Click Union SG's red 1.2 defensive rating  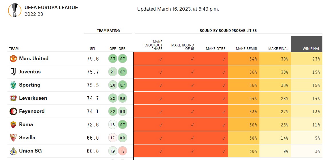[123, 151]
